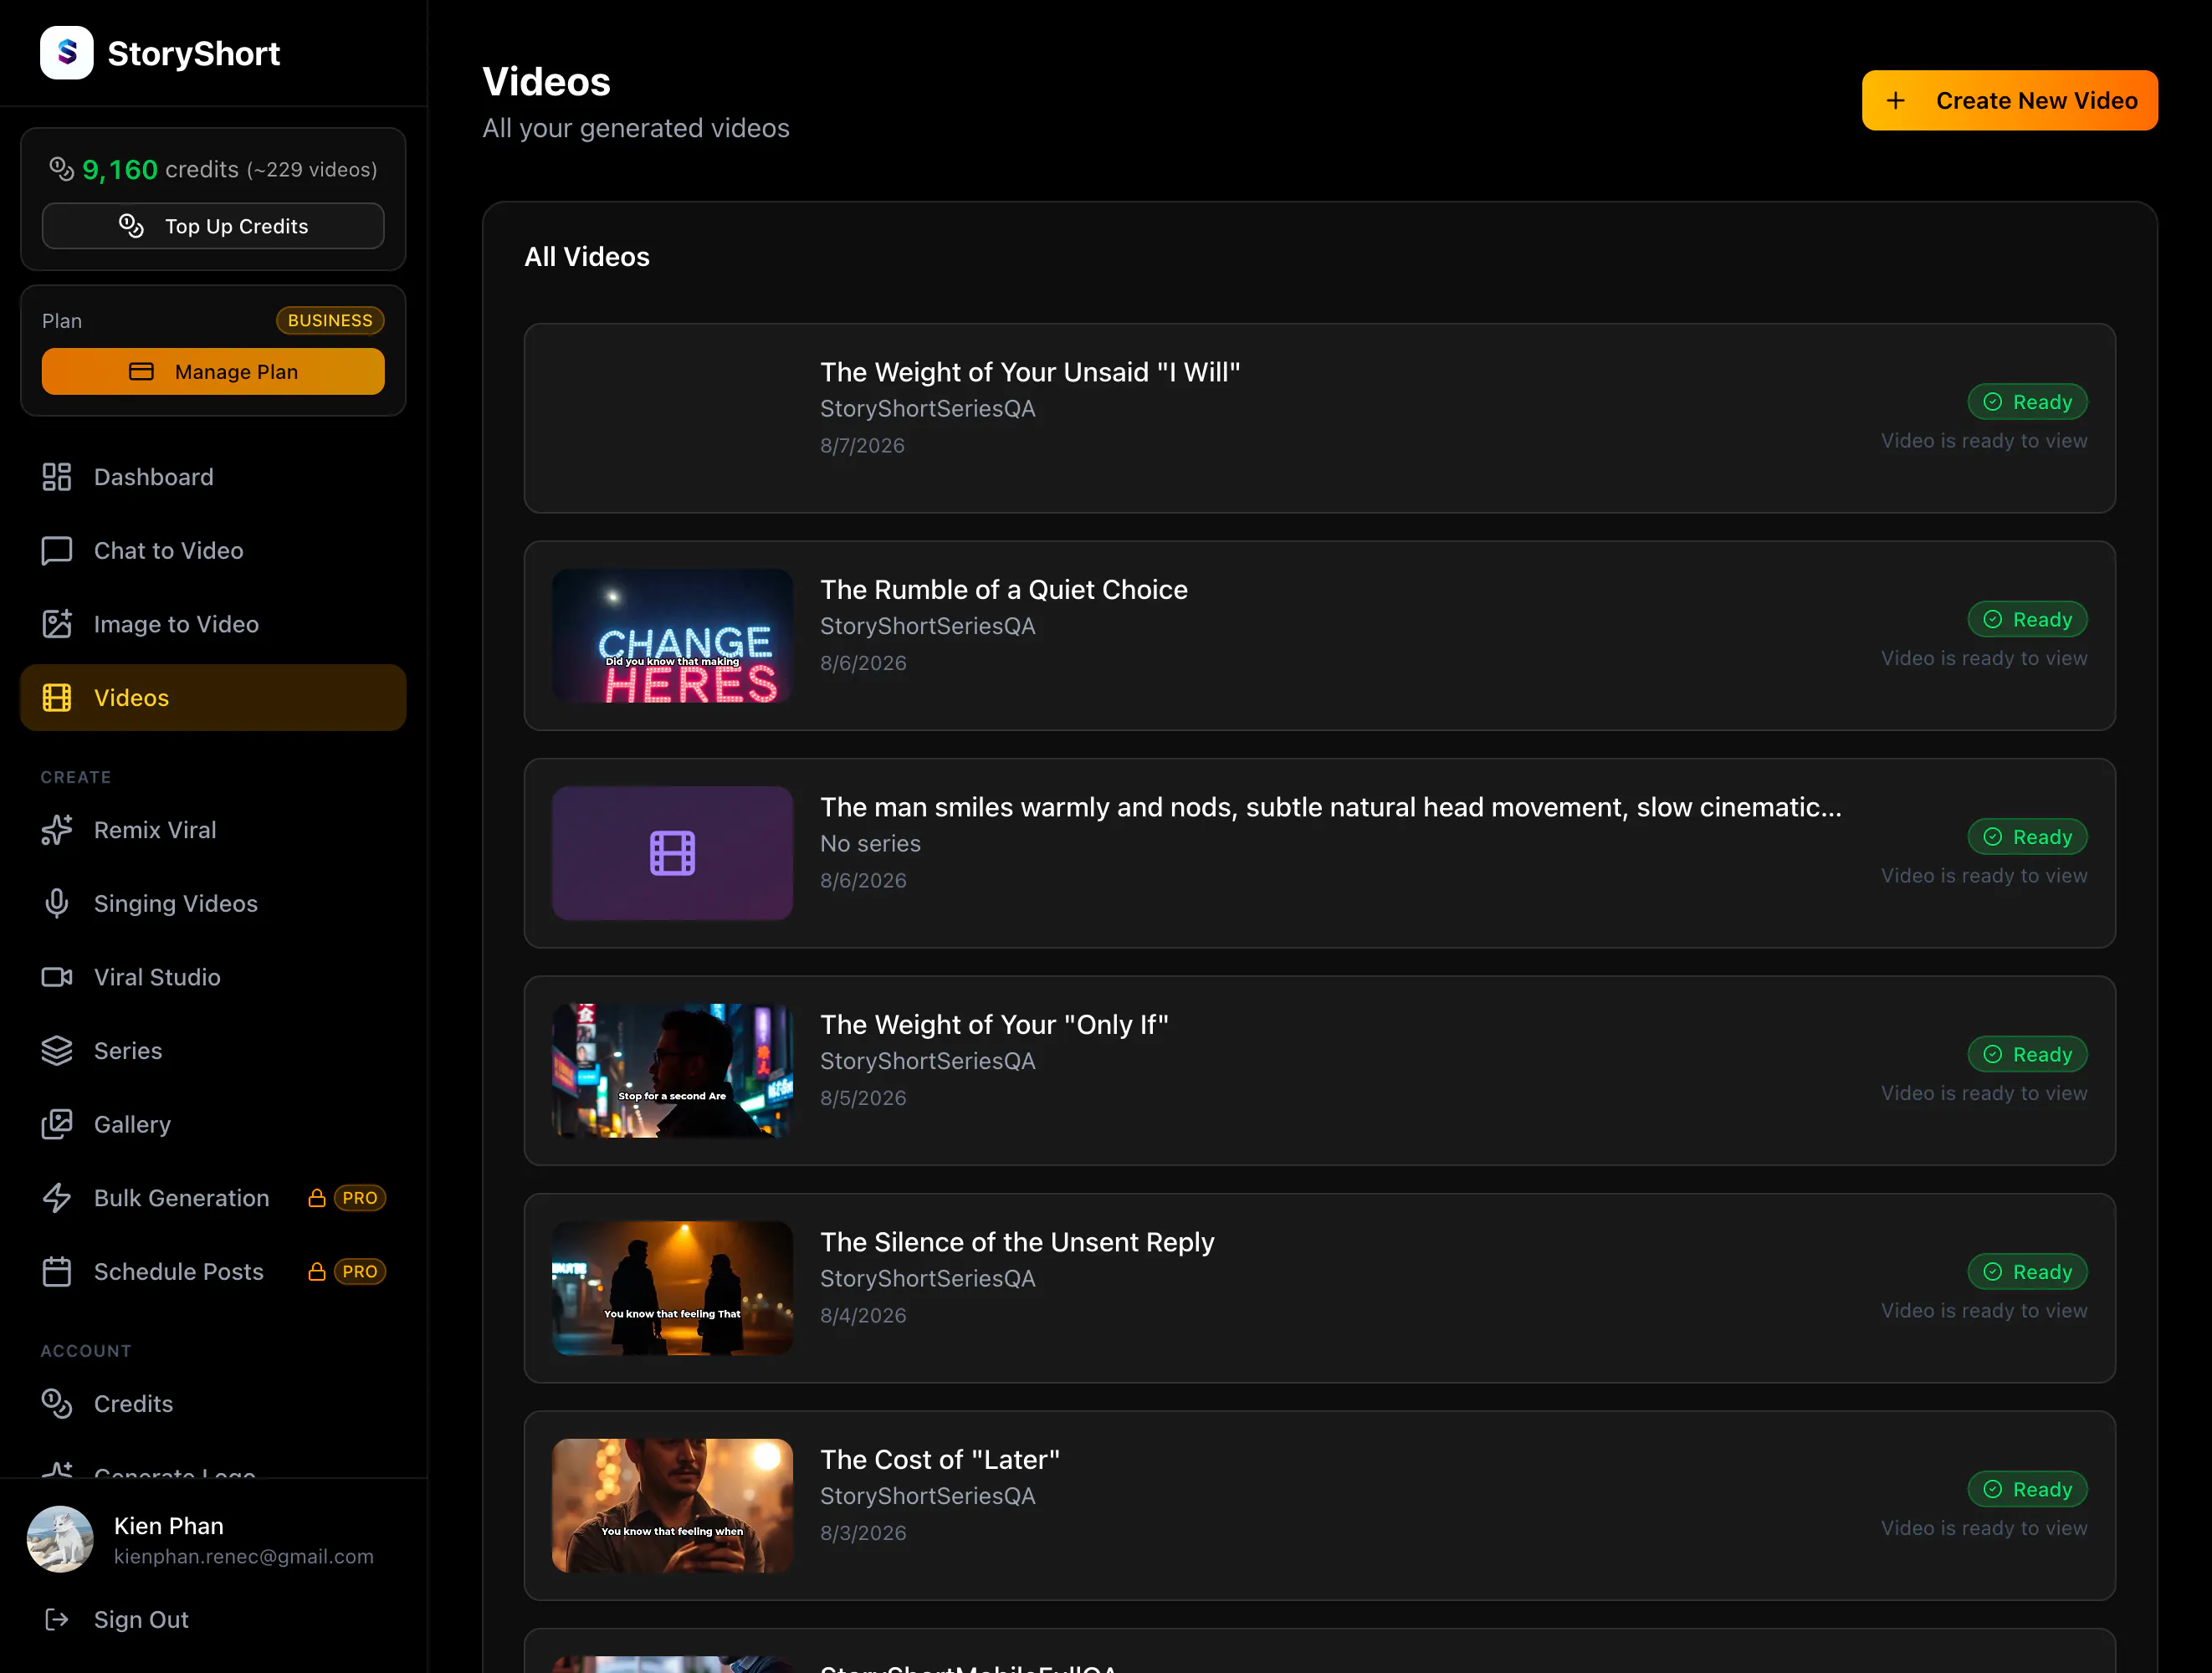Click the checkmark icon on 'The Rumble of a Quiet Choice' Ready badge

click(x=1993, y=619)
